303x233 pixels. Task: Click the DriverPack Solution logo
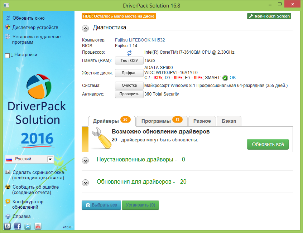(x=39, y=86)
